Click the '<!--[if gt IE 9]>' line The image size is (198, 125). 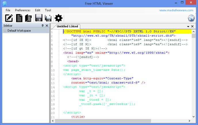[85, 48]
